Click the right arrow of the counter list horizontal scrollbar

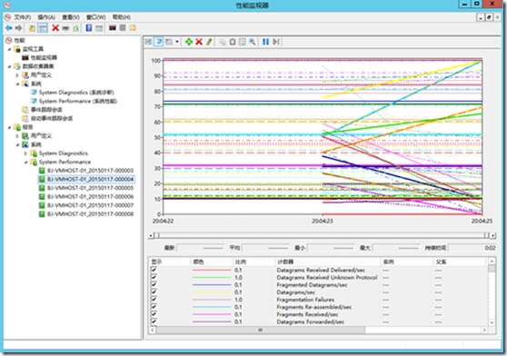[x=484, y=330]
